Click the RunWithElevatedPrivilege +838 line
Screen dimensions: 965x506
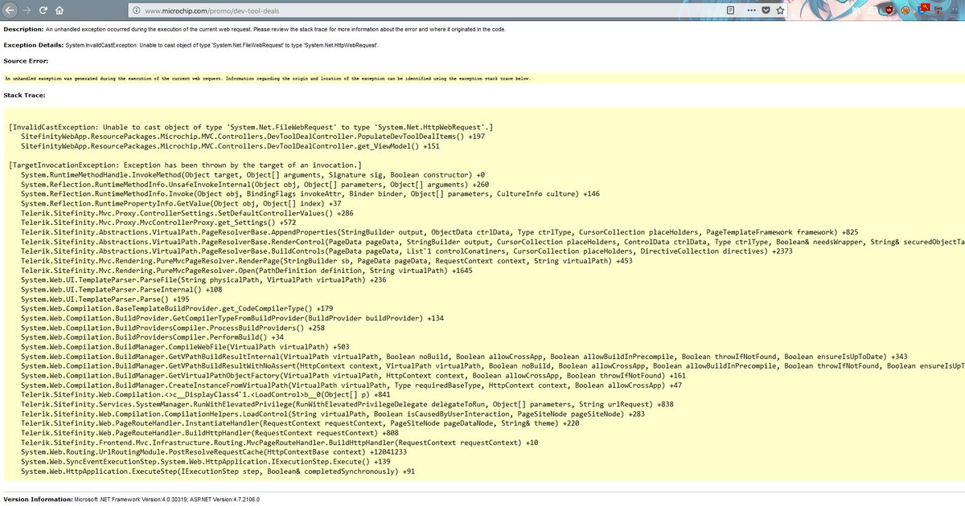click(347, 404)
